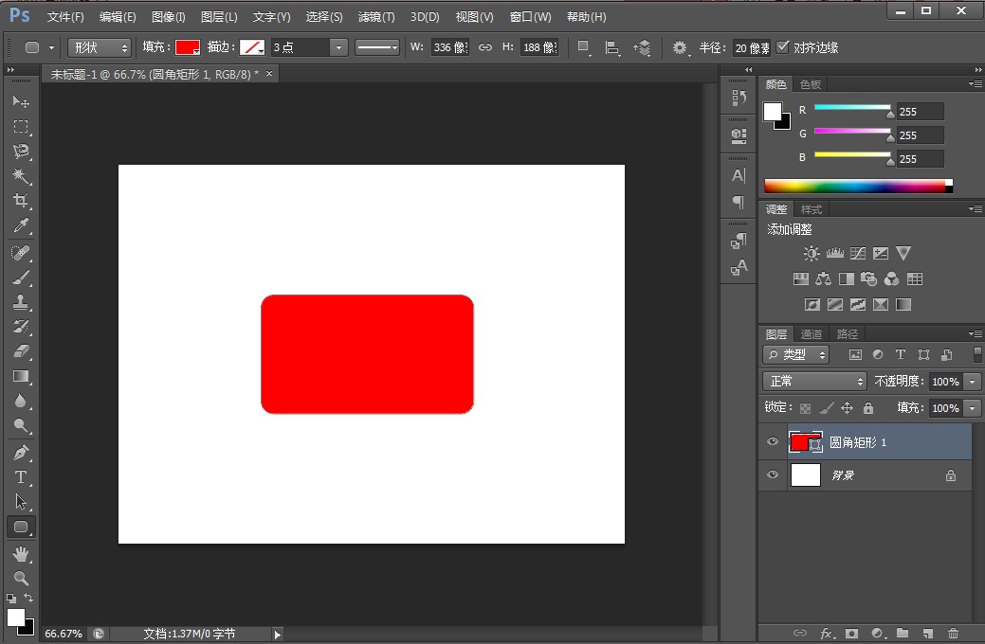Select the Magic Wand tool
The width and height of the screenshot is (985, 644).
21,176
